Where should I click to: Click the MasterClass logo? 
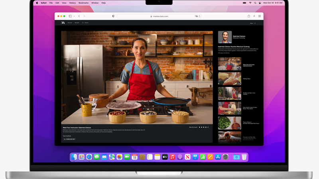coord(63,23)
